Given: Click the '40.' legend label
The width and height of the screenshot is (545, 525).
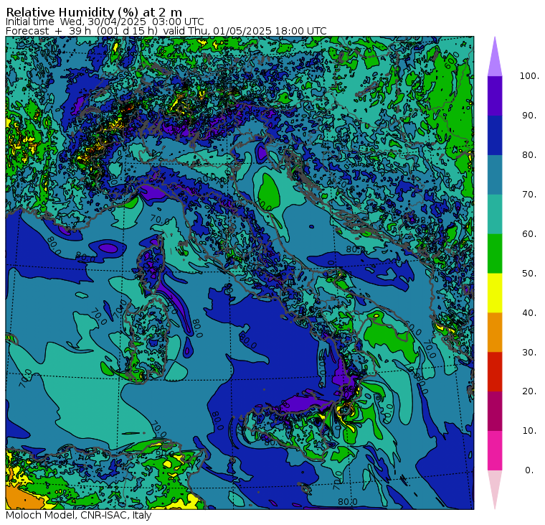Looking at the screenshot, I should point(529,312).
